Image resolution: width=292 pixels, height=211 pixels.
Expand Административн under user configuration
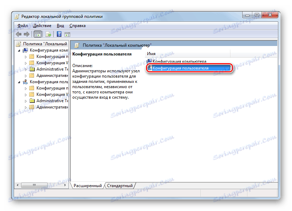coord(26,107)
